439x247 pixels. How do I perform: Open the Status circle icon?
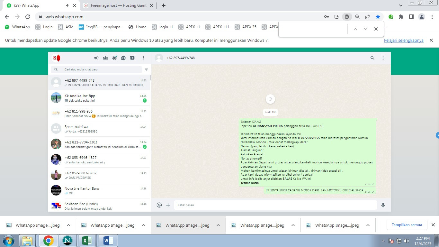coord(114,58)
